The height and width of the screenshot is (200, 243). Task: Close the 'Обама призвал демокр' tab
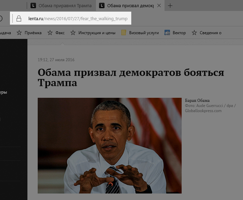159,6
